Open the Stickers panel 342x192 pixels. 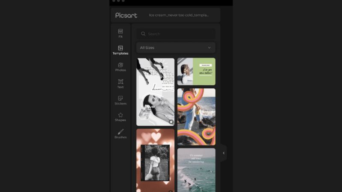[120, 100]
